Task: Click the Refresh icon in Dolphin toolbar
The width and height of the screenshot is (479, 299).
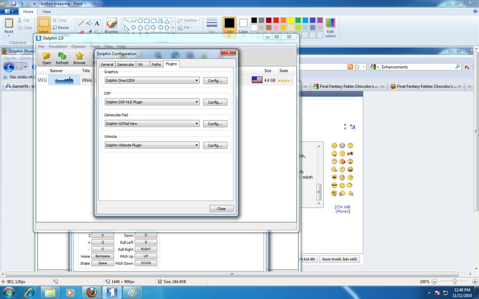Action: [x=62, y=58]
